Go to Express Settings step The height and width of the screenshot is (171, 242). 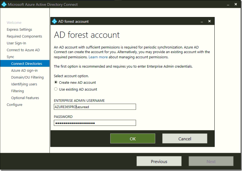tap(19, 29)
